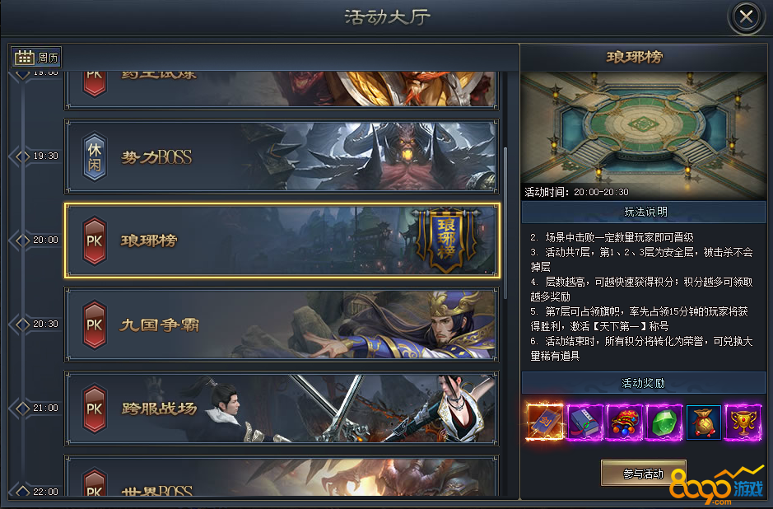Click the red PK badge on 九国争霸
This screenshot has height=509, width=773.
click(x=94, y=325)
